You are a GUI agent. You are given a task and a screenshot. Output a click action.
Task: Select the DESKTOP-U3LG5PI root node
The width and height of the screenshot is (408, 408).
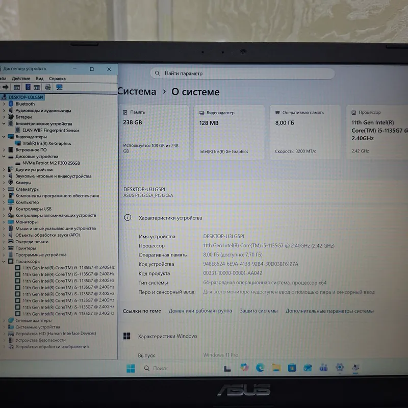[x=26, y=97]
